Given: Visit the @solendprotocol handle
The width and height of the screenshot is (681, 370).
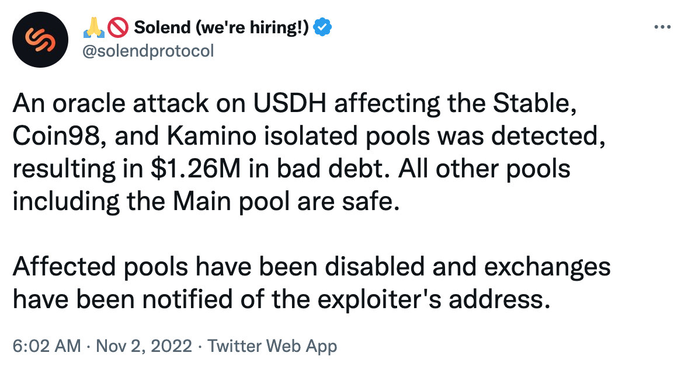Looking at the screenshot, I should (x=148, y=51).
